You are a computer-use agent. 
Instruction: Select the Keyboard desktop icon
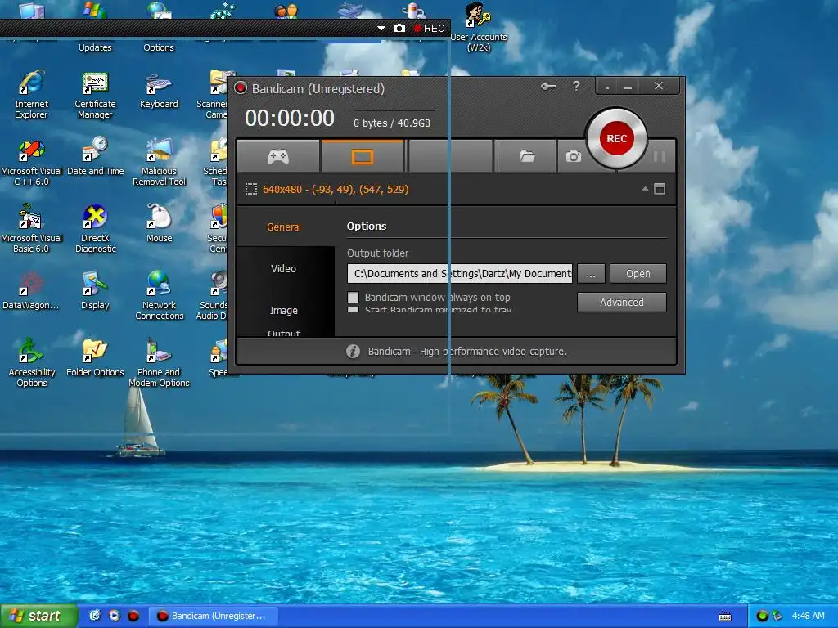(159, 91)
